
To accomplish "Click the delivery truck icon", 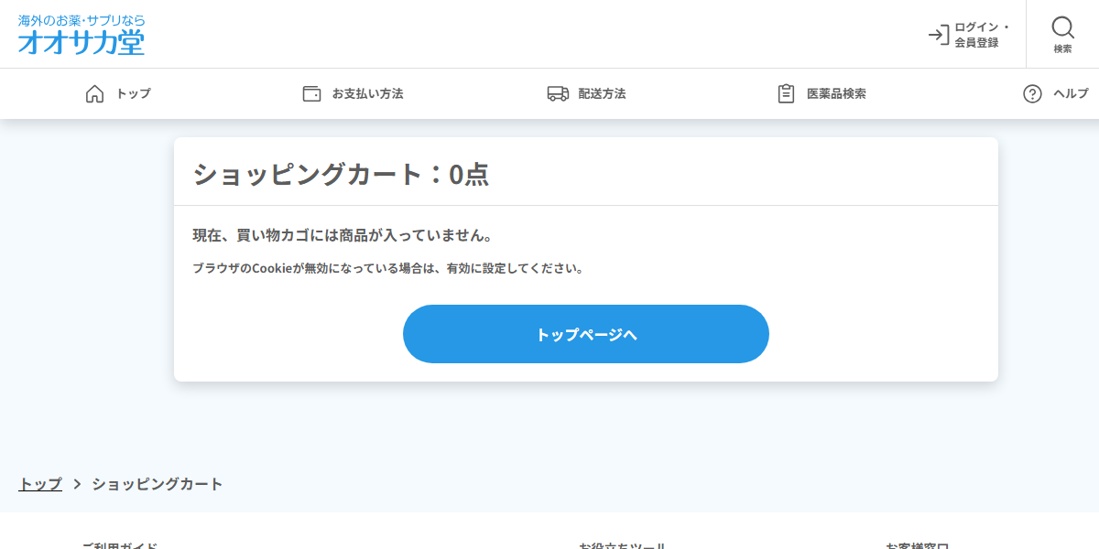I will pyautogui.click(x=558, y=93).
